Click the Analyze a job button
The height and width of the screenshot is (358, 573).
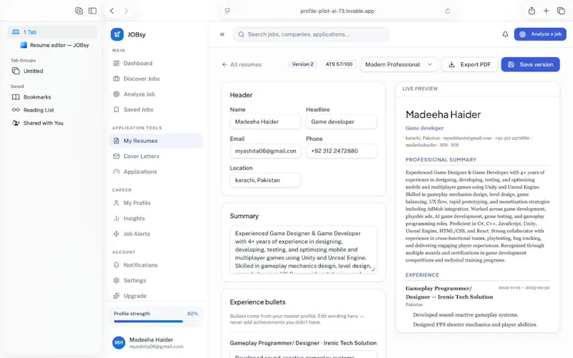(x=540, y=34)
